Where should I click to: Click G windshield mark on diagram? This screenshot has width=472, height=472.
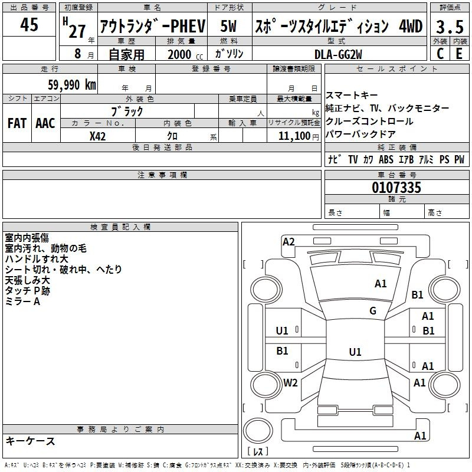pyautogui.click(x=373, y=311)
